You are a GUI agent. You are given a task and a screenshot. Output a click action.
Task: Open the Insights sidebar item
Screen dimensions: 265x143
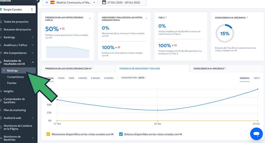[9, 91]
